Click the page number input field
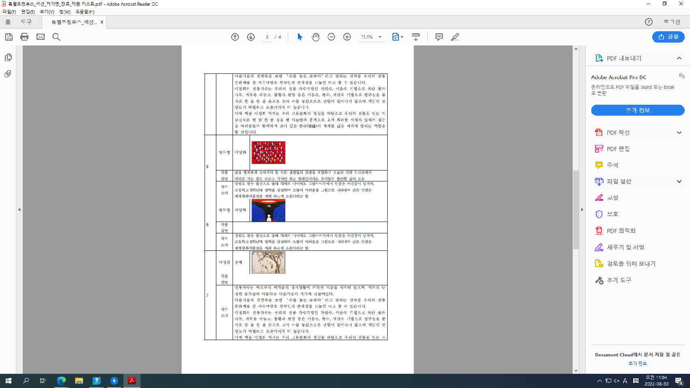Image resolution: width=690 pixels, height=388 pixels. click(267, 37)
